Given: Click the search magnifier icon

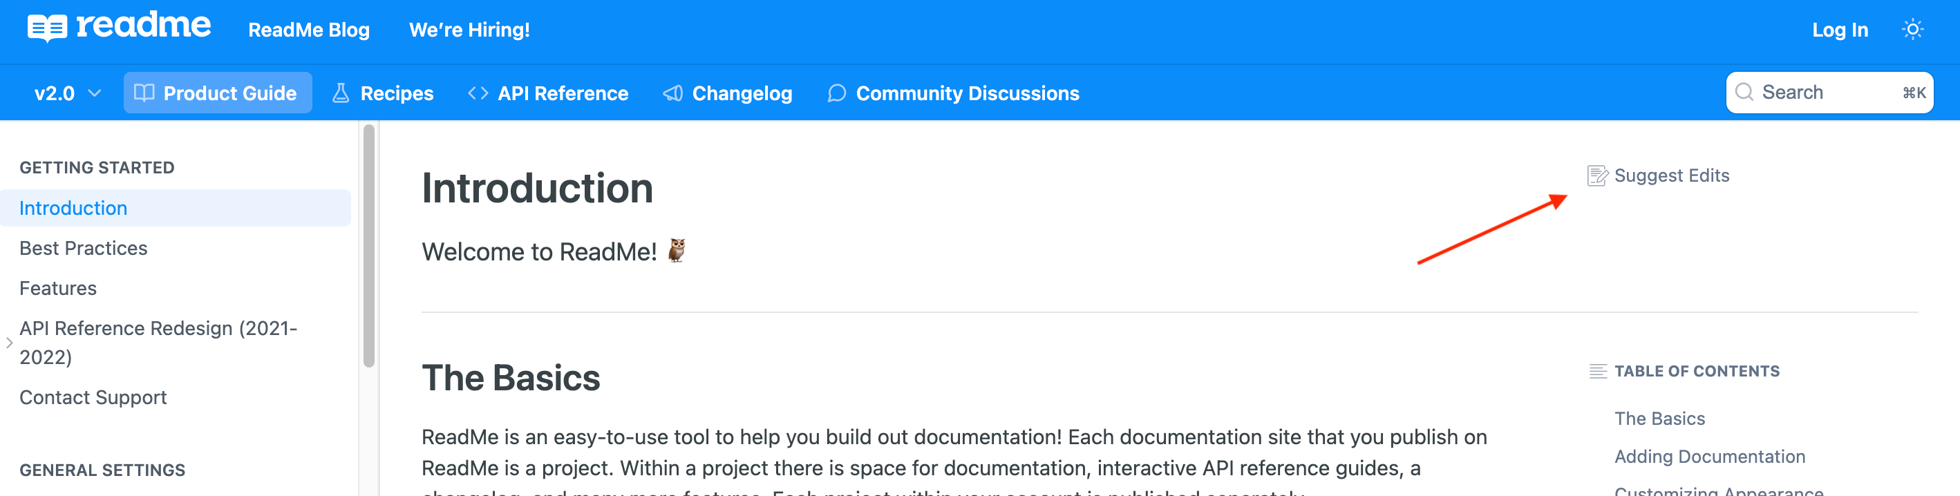Looking at the screenshot, I should (x=1744, y=92).
